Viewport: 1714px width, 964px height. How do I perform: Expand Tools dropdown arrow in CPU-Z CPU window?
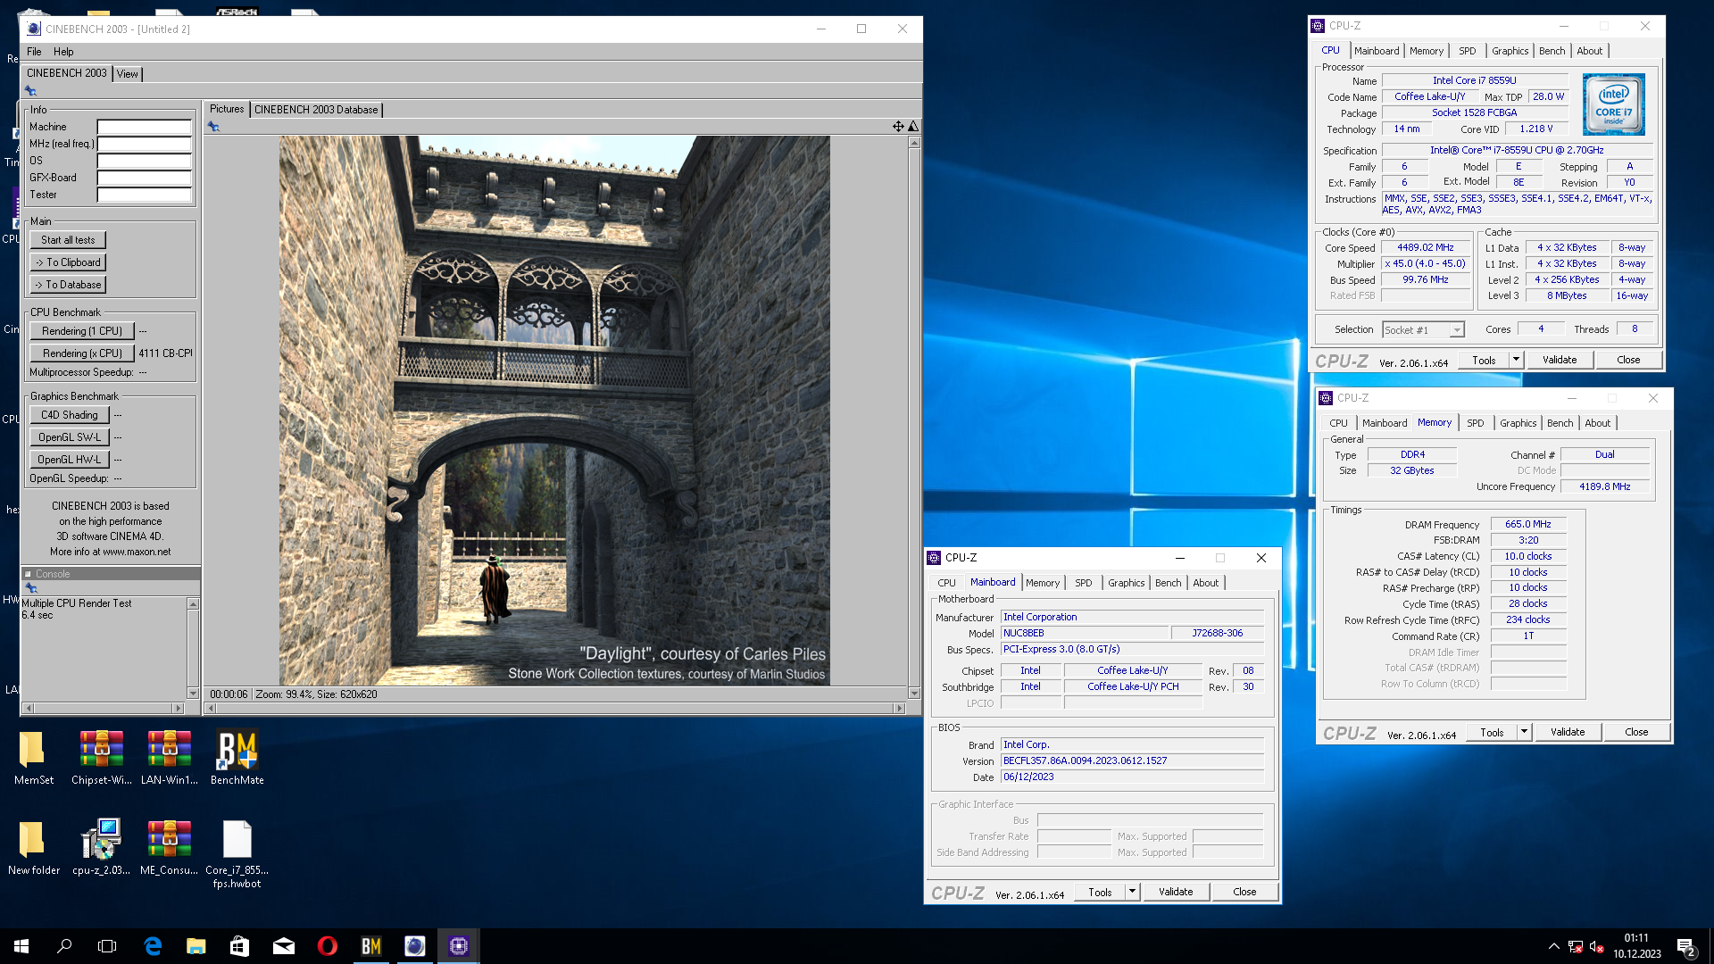point(1516,360)
